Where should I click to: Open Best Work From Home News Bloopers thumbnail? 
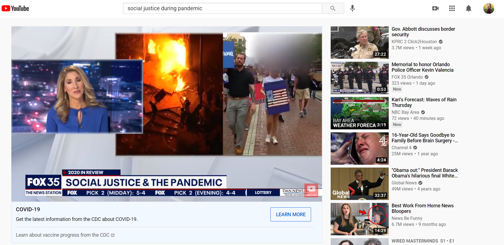click(x=359, y=219)
